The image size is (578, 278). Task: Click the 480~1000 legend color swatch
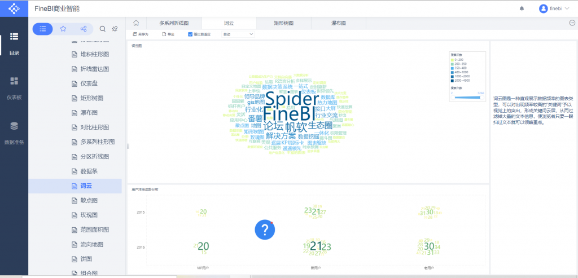[452, 73]
